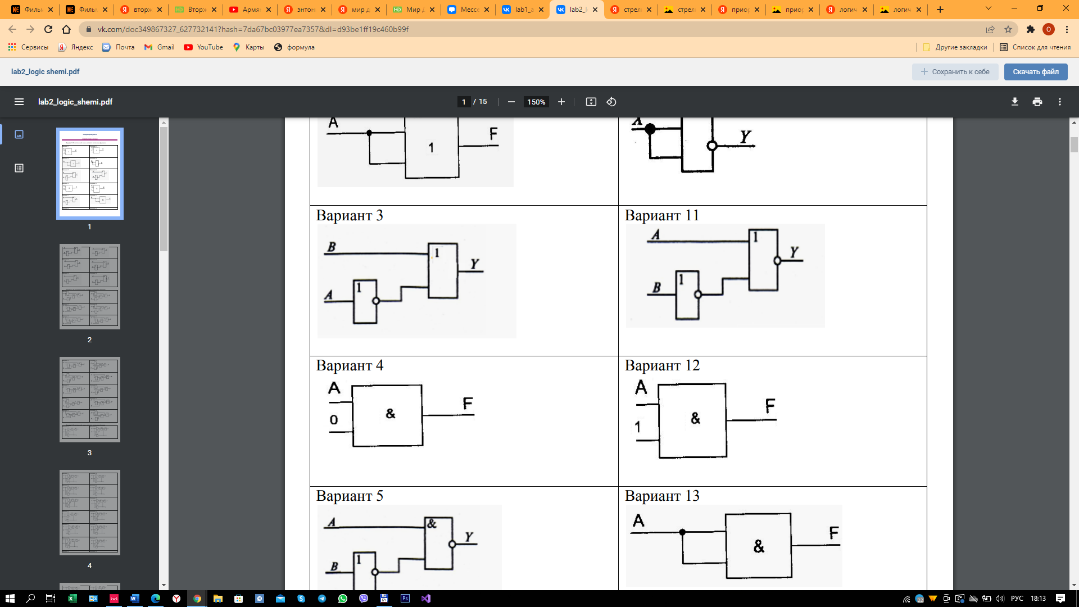Image resolution: width=1079 pixels, height=607 pixels.
Task: Open Excel from the taskbar
Action: pyautogui.click(x=72, y=599)
